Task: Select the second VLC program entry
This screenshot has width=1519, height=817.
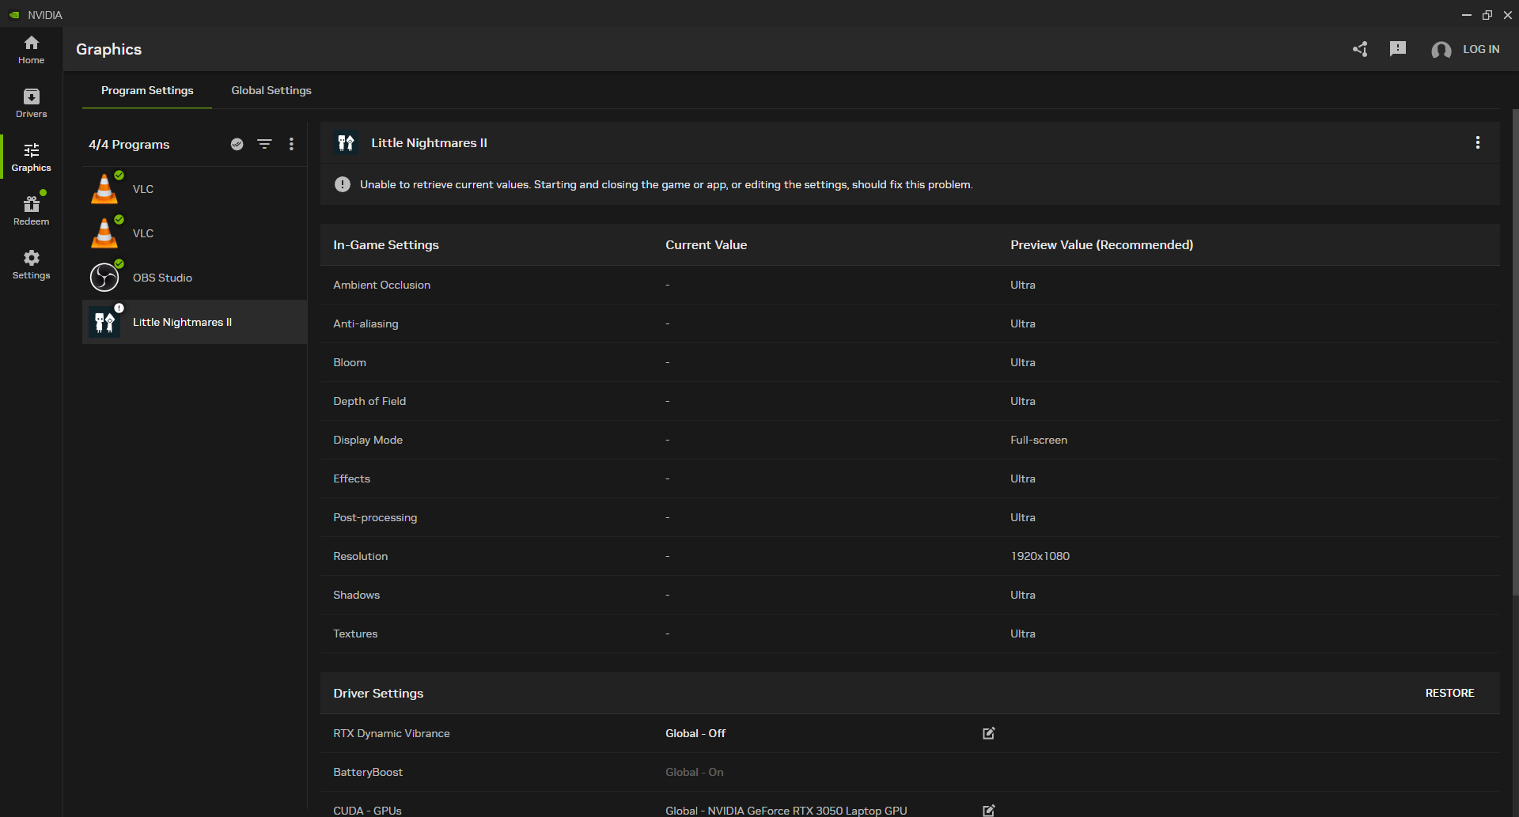Action: click(195, 233)
